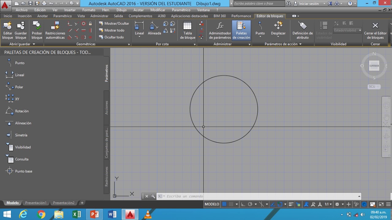Screen dimensions: 392x220
Task: Run the Probar bloque tool
Action: click(x=37, y=31)
